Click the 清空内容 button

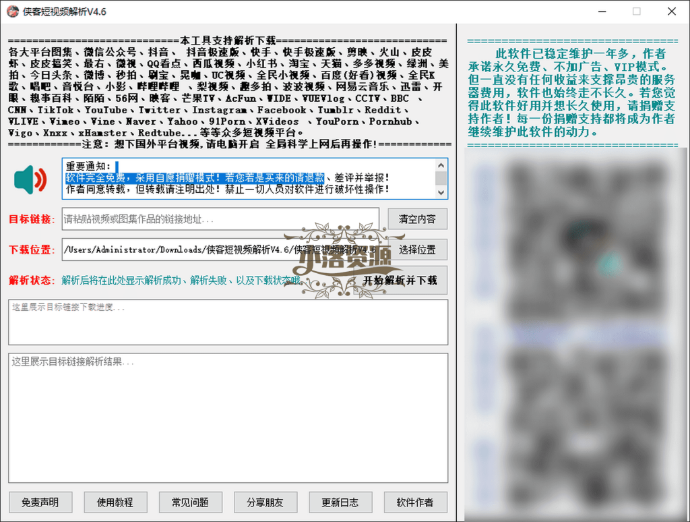click(x=417, y=219)
